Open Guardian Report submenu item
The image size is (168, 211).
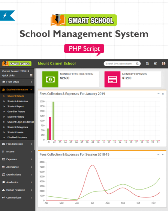(16, 112)
